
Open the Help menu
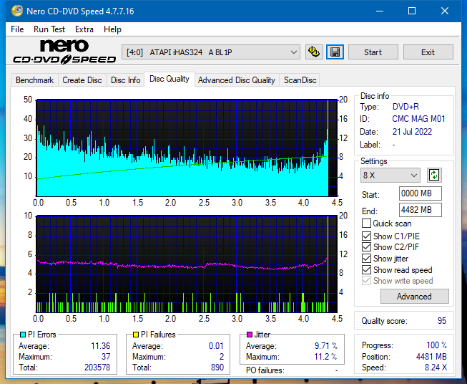[112, 29]
